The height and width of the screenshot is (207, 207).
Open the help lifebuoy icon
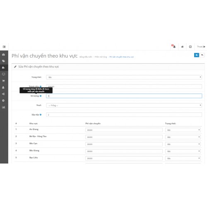[x=190, y=47]
